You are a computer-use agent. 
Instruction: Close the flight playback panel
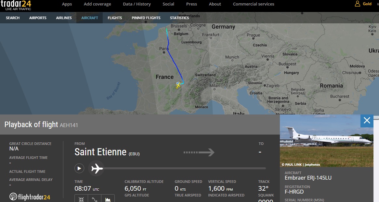367,121
